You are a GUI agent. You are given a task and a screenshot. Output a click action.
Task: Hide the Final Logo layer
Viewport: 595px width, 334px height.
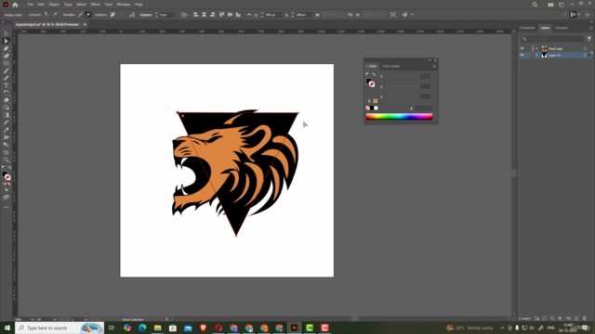click(x=522, y=48)
